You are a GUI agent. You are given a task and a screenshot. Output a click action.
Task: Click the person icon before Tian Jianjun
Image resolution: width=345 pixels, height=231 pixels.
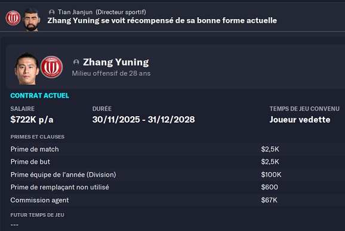pos(52,12)
